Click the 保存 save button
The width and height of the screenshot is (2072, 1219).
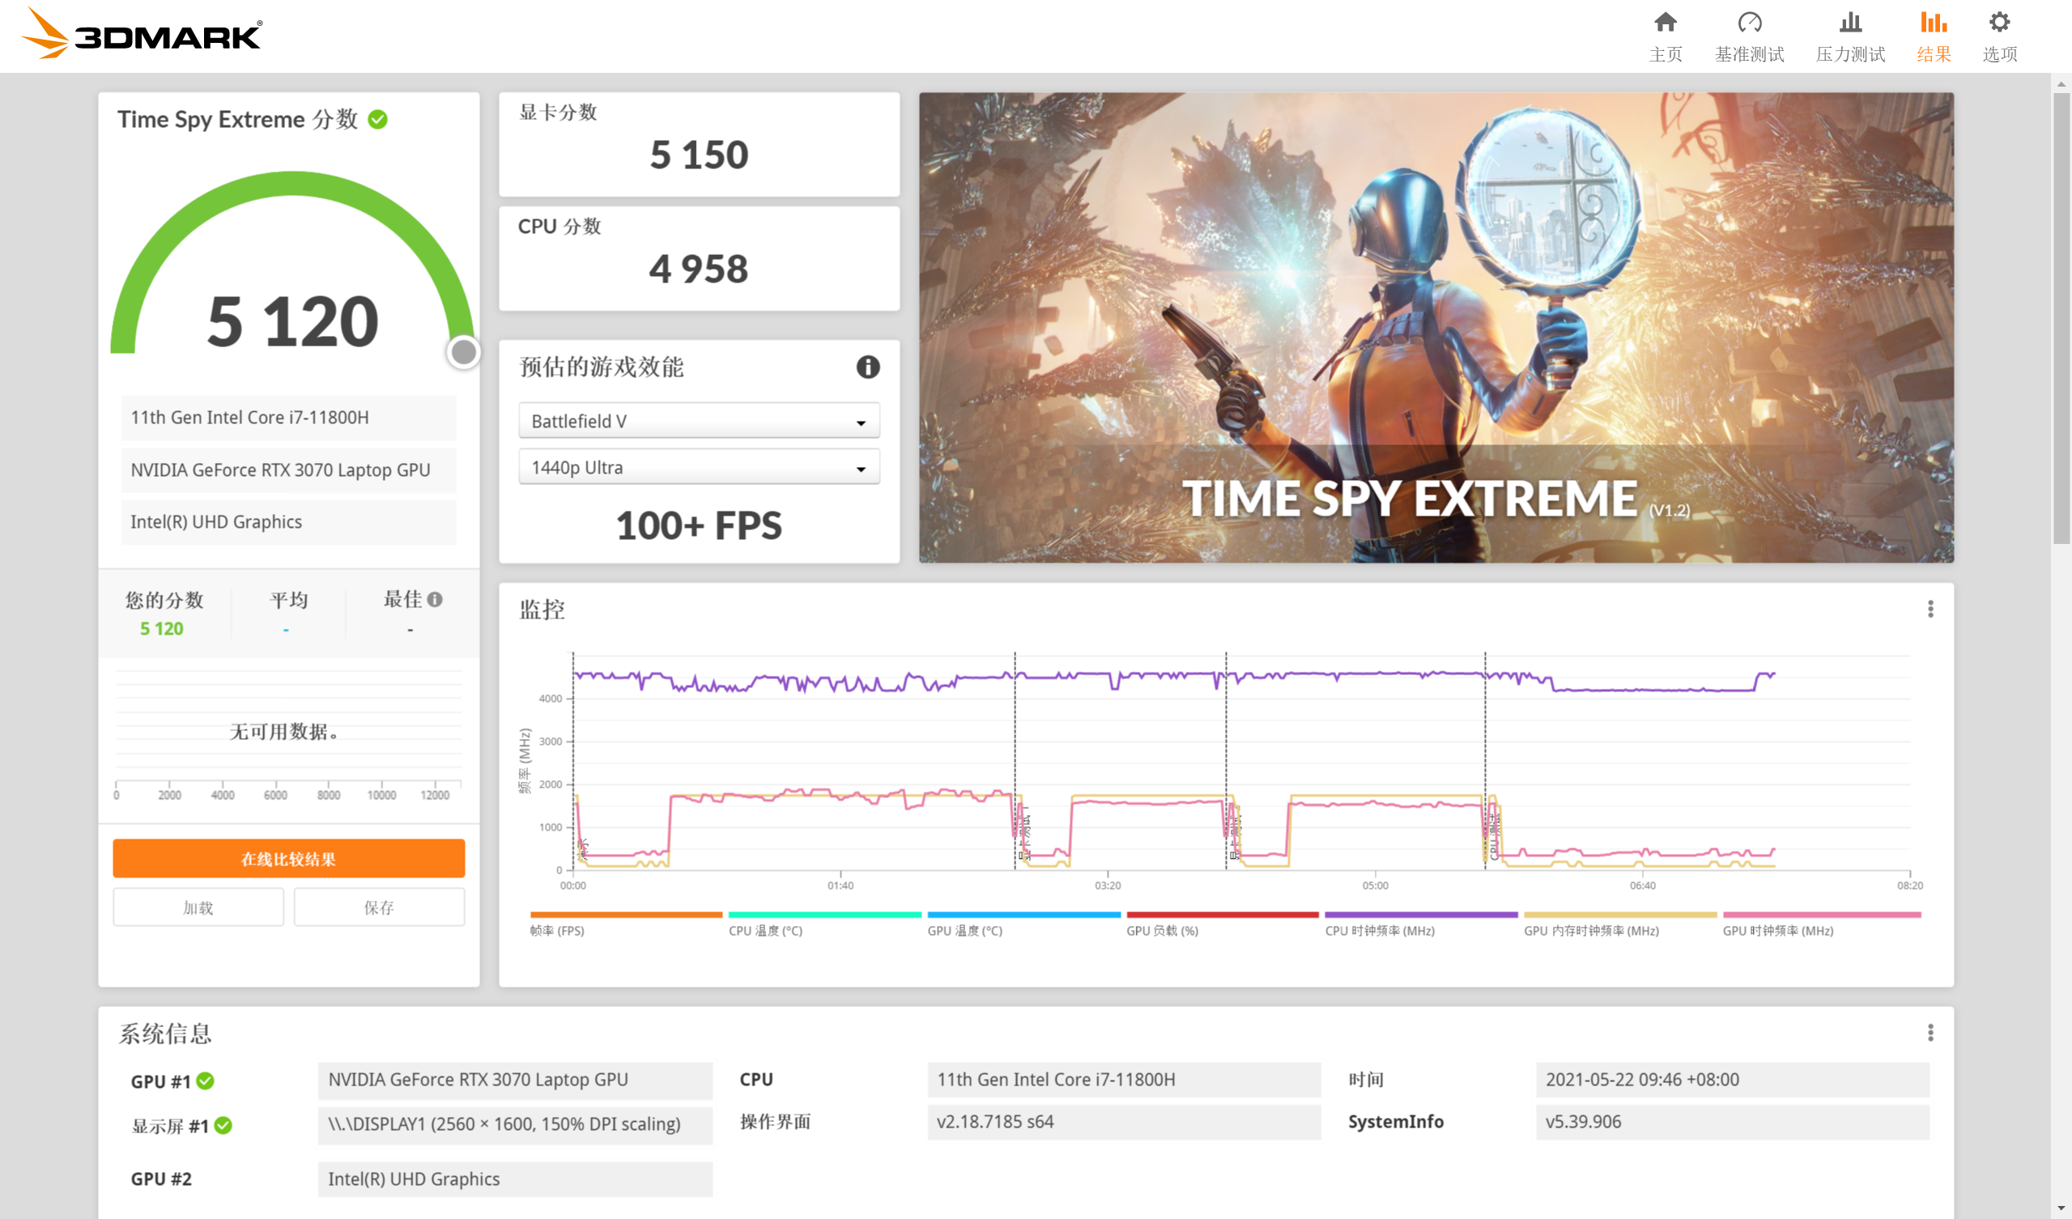click(x=379, y=907)
